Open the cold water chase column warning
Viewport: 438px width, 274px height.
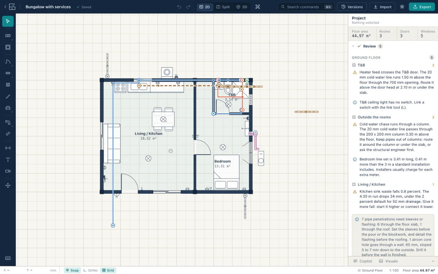coord(393,137)
